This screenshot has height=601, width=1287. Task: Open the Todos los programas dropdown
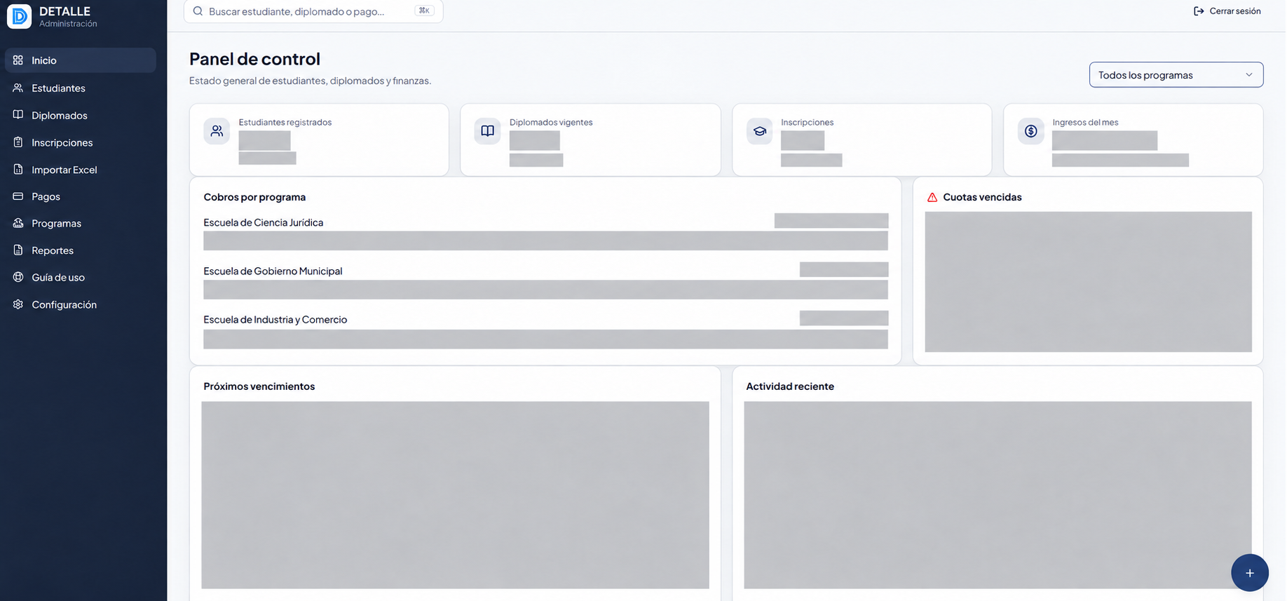[x=1176, y=75]
